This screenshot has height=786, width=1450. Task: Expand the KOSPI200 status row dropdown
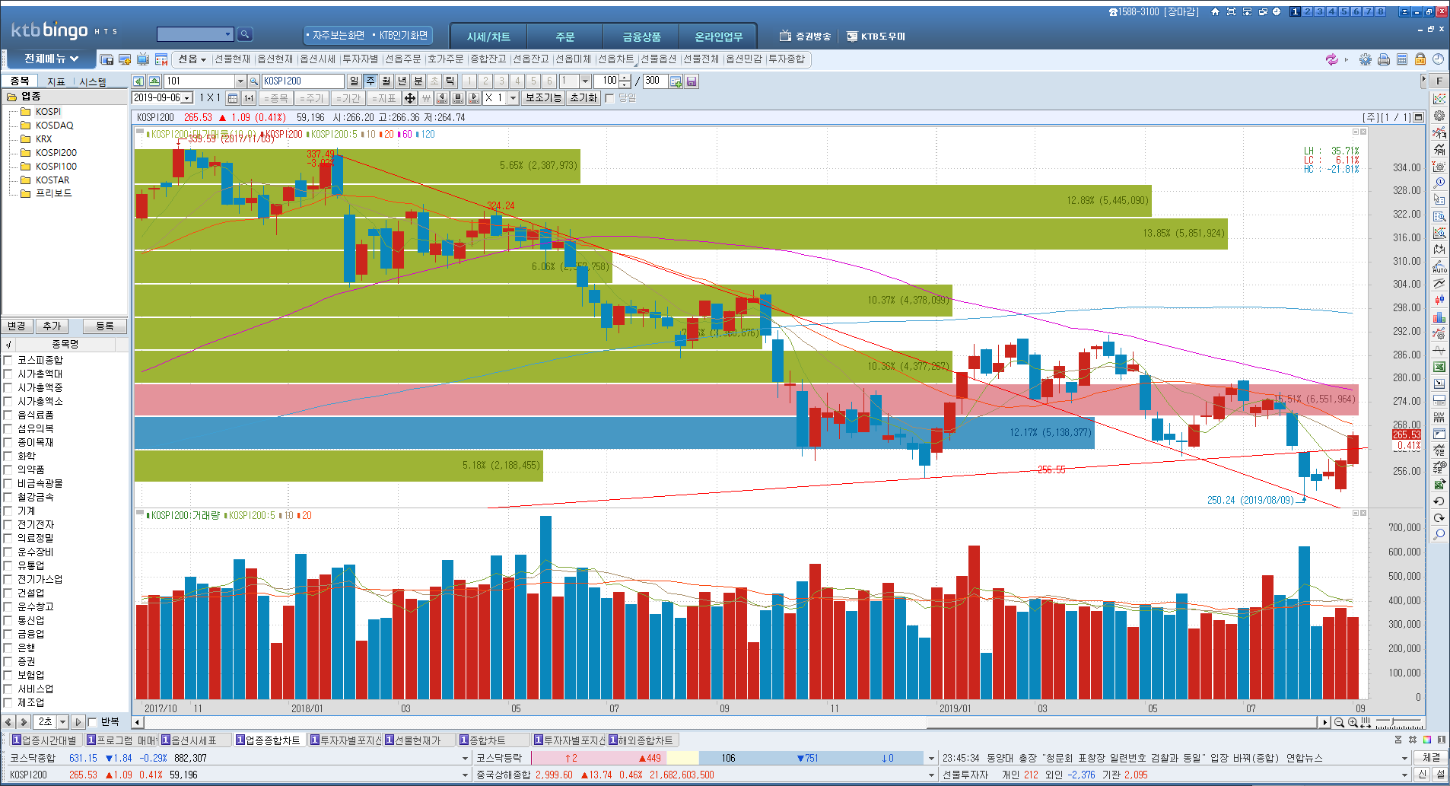pyautogui.click(x=466, y=775)
